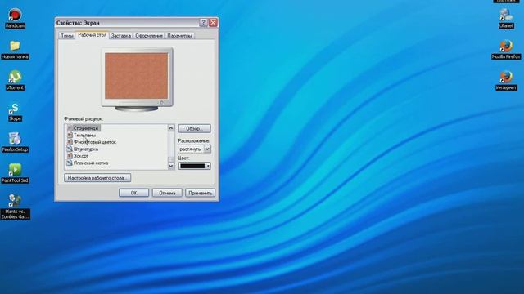This screenshot has width=524, height=294.
Task: Click the monitor wallpaper preview
Action: pos(137,76)
